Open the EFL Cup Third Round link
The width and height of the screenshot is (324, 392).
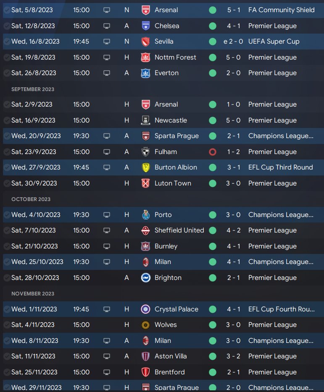(280, 167)
